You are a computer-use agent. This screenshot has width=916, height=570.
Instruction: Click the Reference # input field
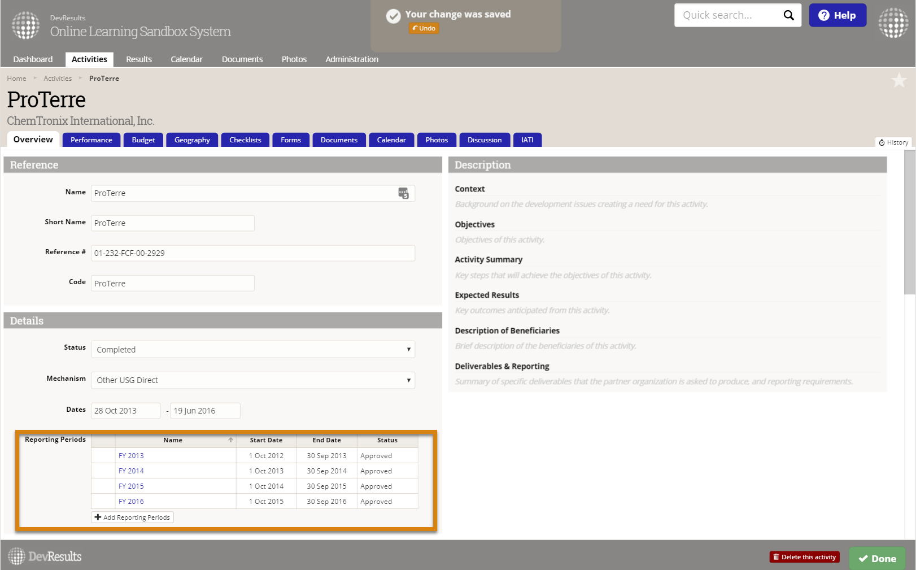[253, 253]
